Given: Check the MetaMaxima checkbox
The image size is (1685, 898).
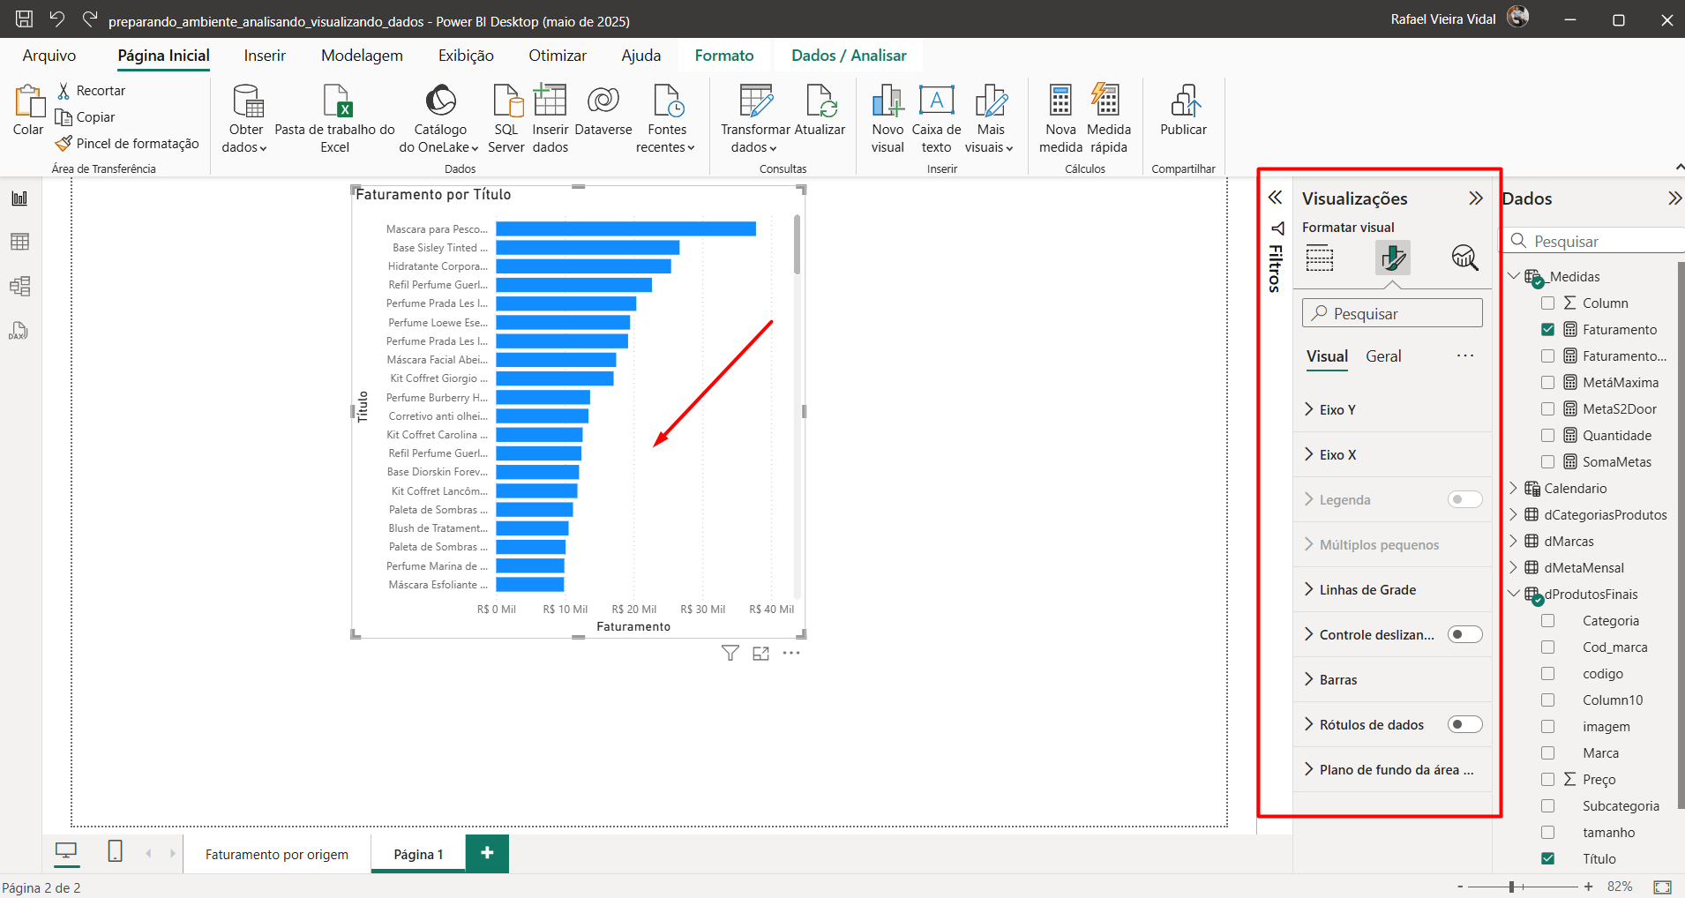Looking at the screenshot, I should 1547,383.
